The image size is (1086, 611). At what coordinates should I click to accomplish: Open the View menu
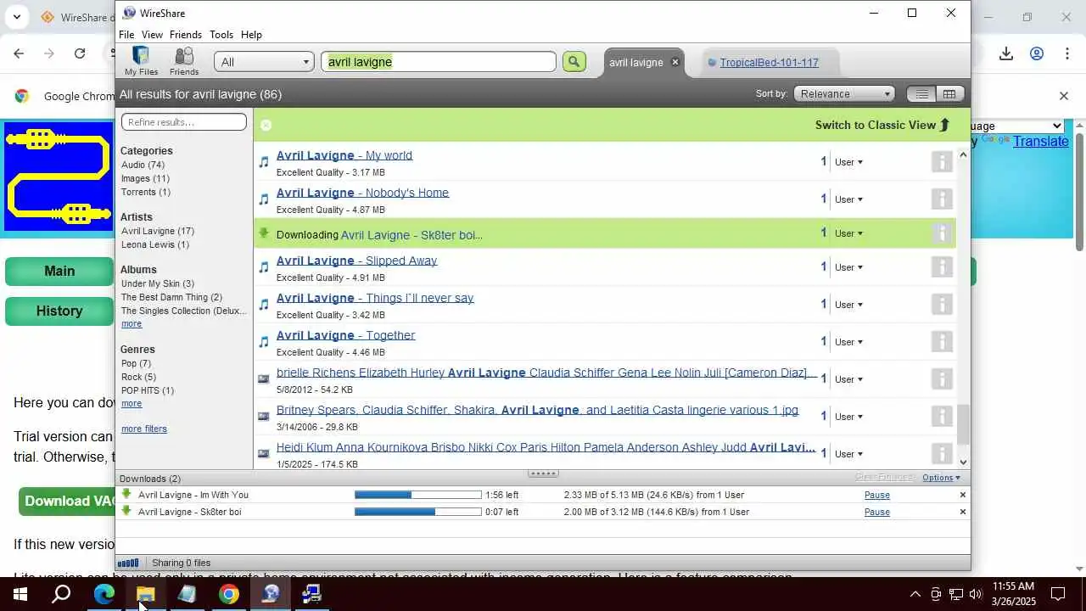pyautogui.click(x=152, y=35)
